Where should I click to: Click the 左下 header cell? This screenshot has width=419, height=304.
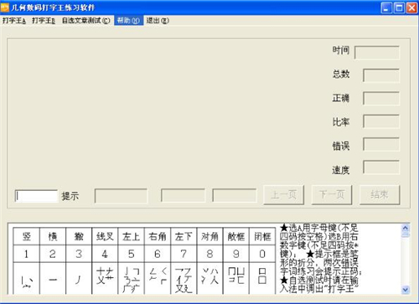pyautogui.click(x=184, y=237)
